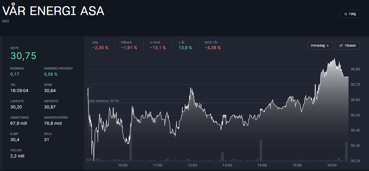Click the Siste sluttkurs 30.58 reference label
This screenshot has height=171, width=369.
(103, 101)
